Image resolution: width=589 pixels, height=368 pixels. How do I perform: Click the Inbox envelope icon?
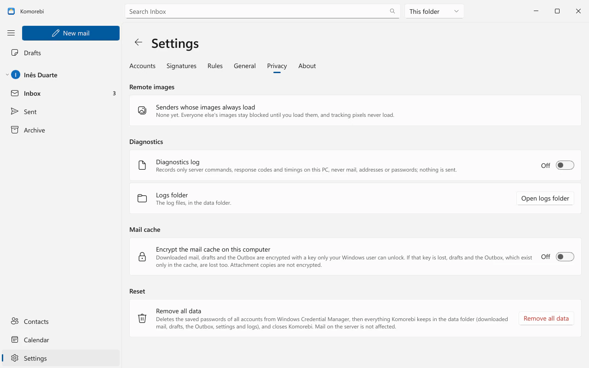[x=15, y=93]
